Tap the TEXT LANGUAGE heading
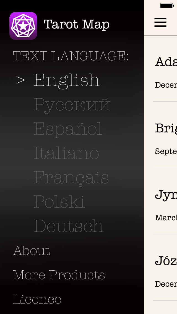The width and height of the screenshot is (177, 314). tap(71, 56)
